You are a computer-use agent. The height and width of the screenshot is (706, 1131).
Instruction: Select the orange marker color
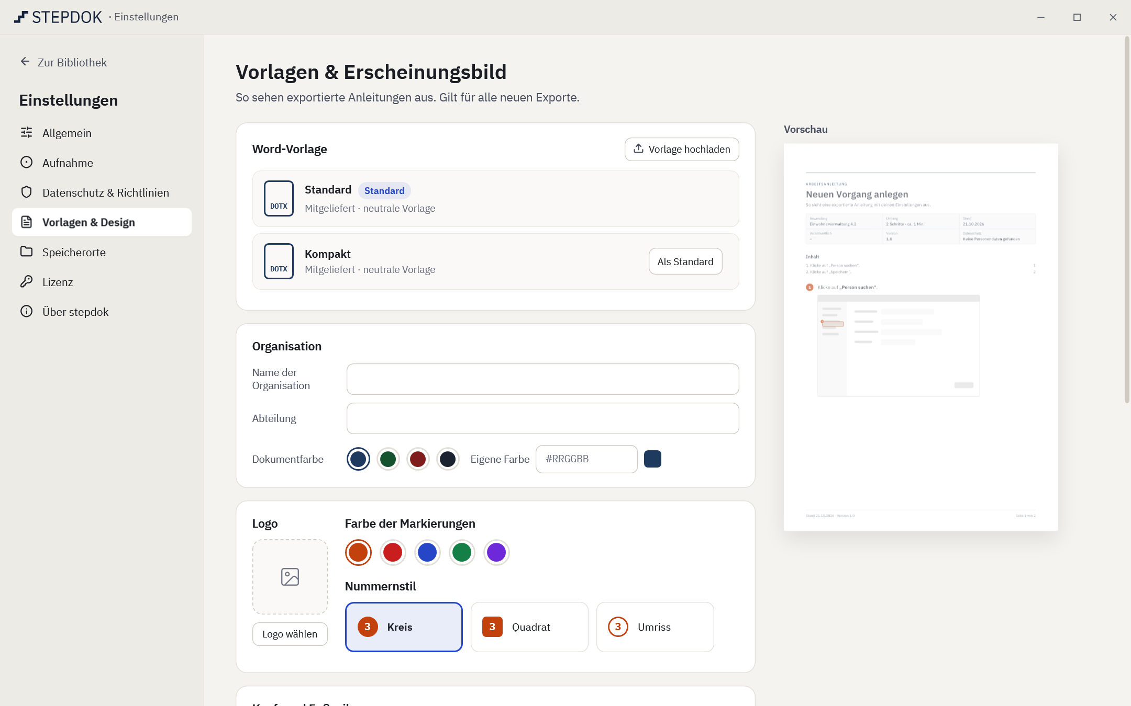pyautogui.click(x=358, y=552)
